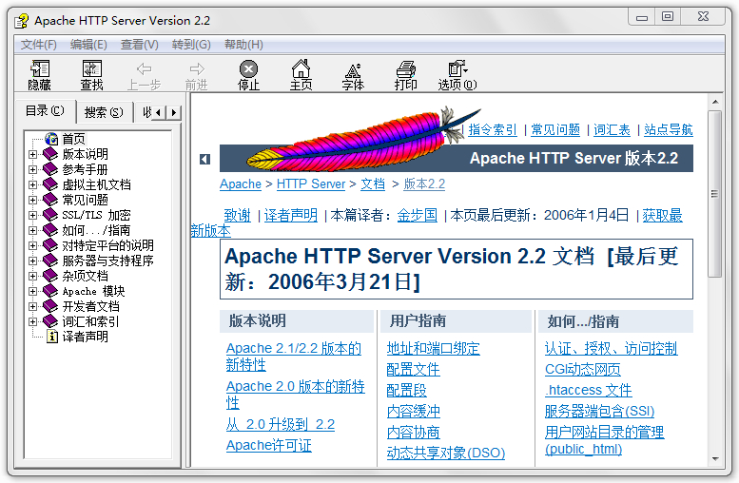Open the 动态共享对象(DSO) link
Image resolution: width=739 pixels, height=483 pixels.
tap(445, 453)
